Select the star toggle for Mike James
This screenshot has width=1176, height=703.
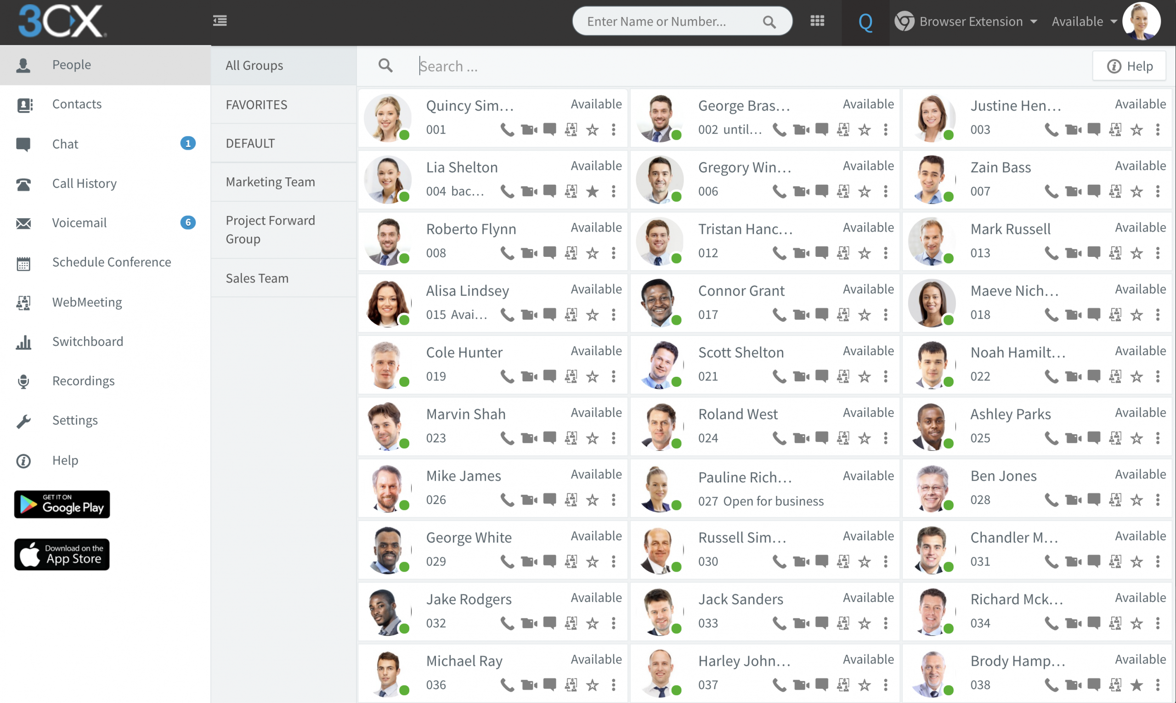(x=591, y=499)
